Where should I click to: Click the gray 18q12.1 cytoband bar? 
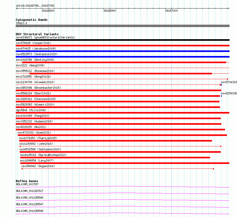(x=122, y=26)
